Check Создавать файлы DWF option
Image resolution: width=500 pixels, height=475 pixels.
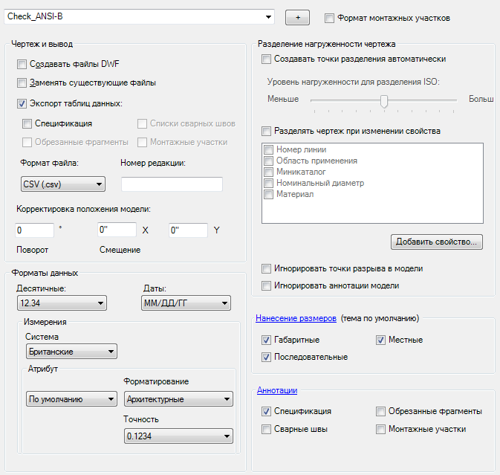point(22,64)
